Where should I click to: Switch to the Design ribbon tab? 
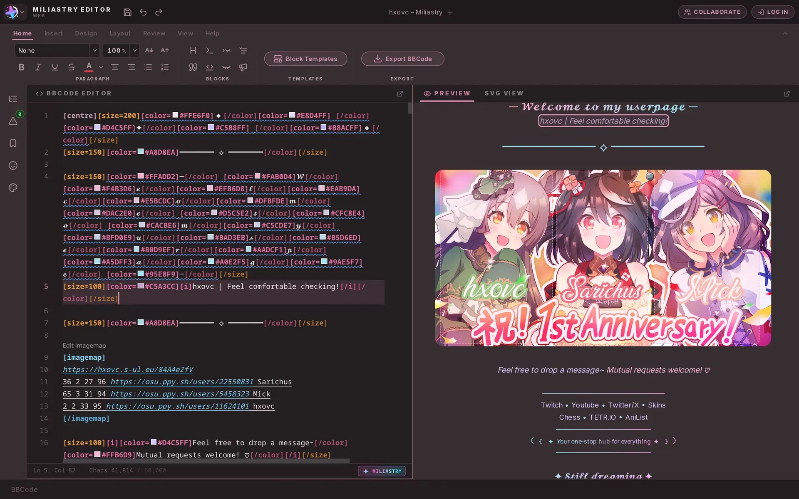(x=86, y=33)
